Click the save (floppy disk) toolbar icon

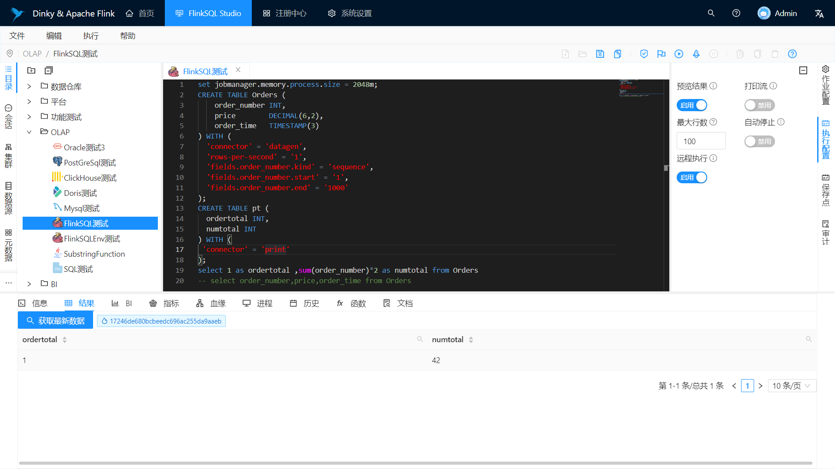[600, 54]
